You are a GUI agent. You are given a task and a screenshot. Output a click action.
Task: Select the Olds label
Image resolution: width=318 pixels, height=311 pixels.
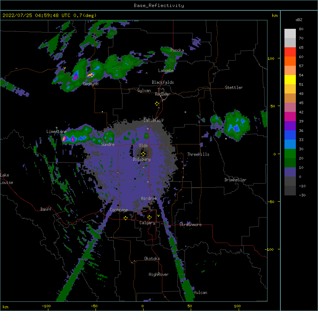pos(143,146)
